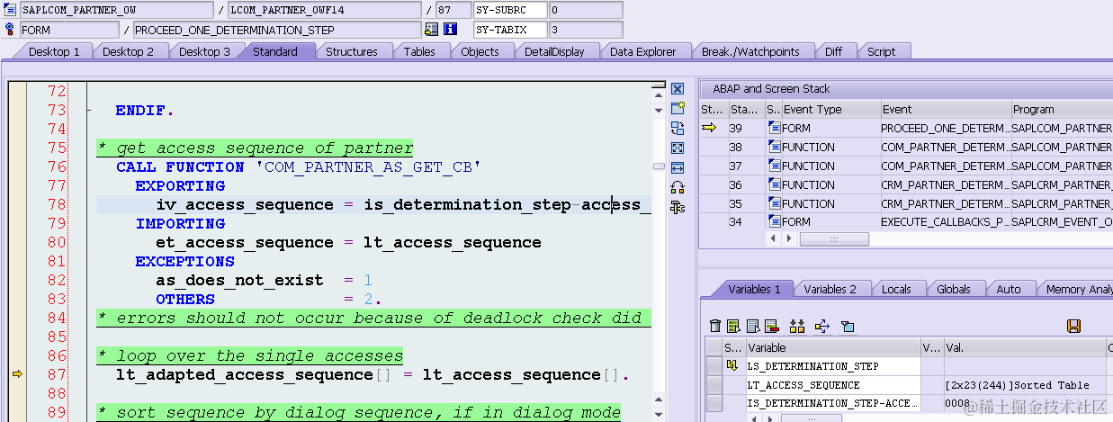This screenshot has height=422, width=1113.
Task: Click the Event Type column header
Action: [830, 109]
